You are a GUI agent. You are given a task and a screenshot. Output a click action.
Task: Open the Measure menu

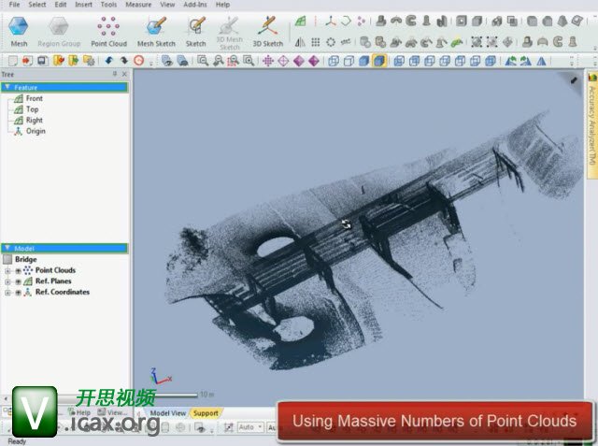138,5
